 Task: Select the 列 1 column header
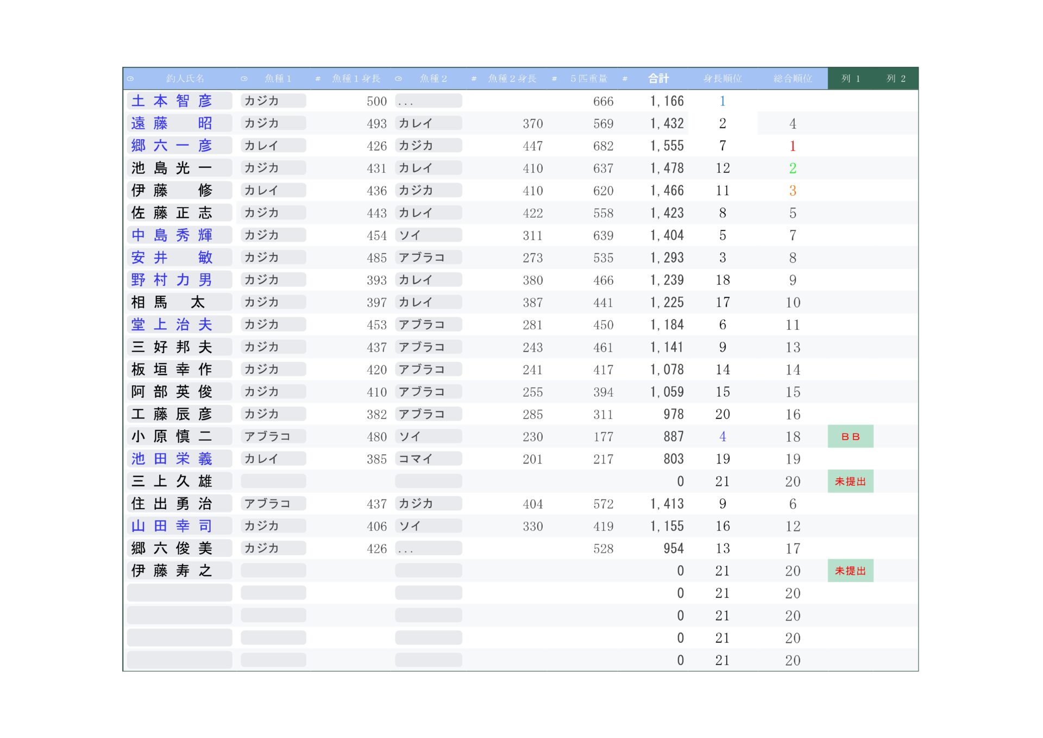click(x=850, y=79)
